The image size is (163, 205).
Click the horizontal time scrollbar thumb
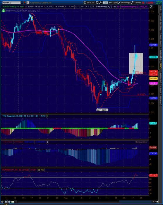(x=135, y=202)
